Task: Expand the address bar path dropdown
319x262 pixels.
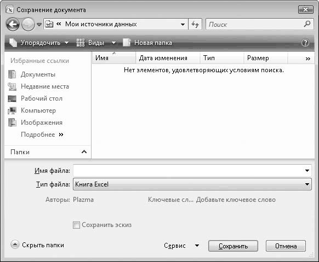Action: [x=183, y=25]
